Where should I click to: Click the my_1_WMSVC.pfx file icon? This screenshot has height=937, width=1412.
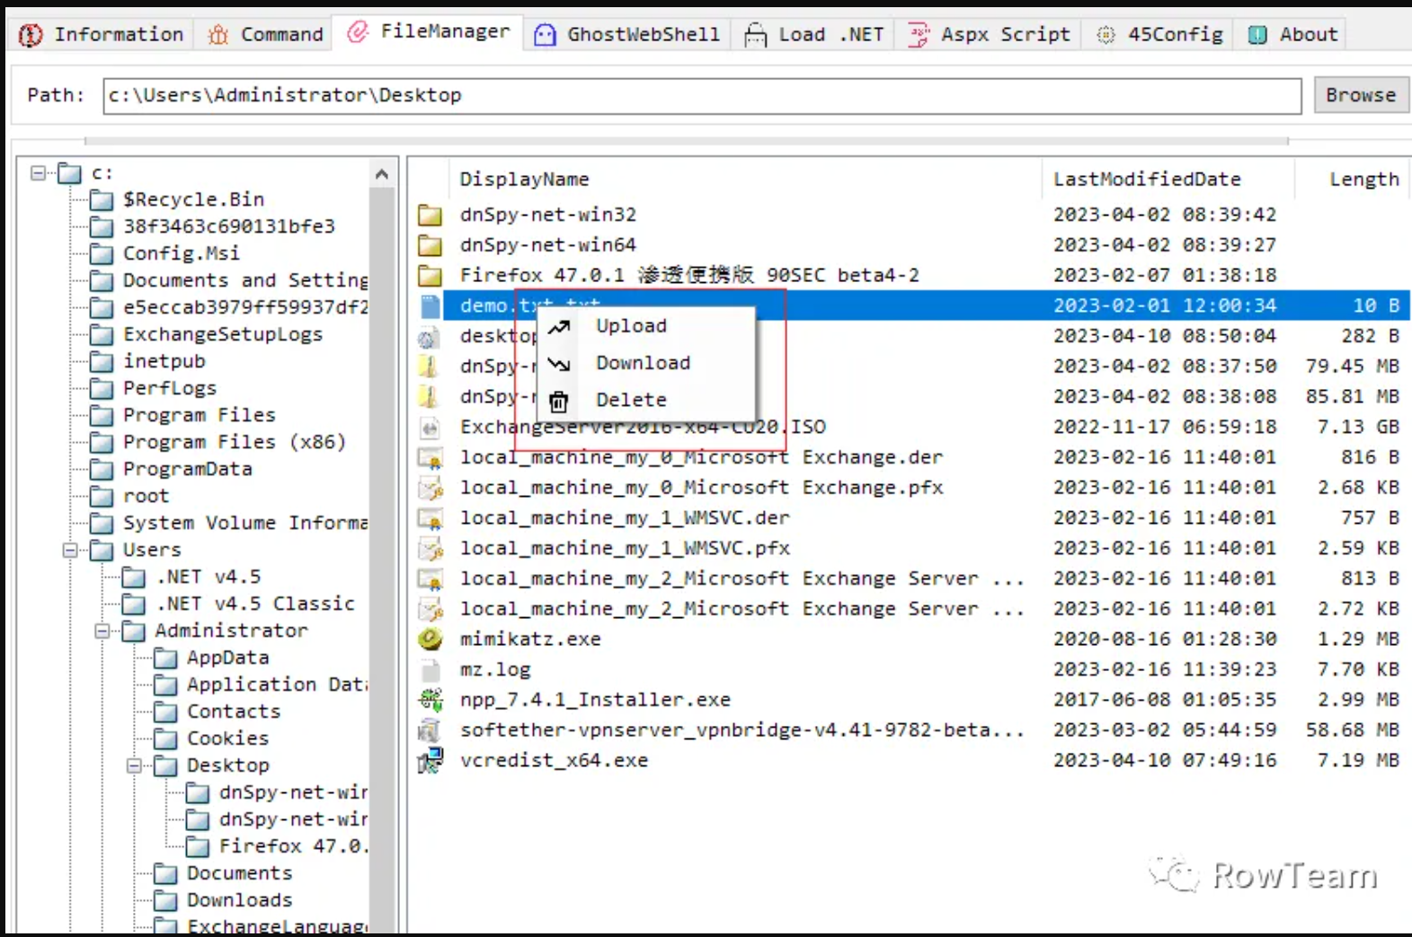click(431, 549)
